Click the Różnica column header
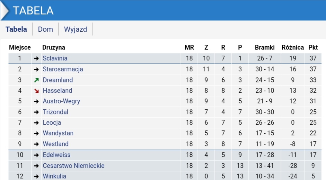This screenshot has width=326, height=180. 293,48
